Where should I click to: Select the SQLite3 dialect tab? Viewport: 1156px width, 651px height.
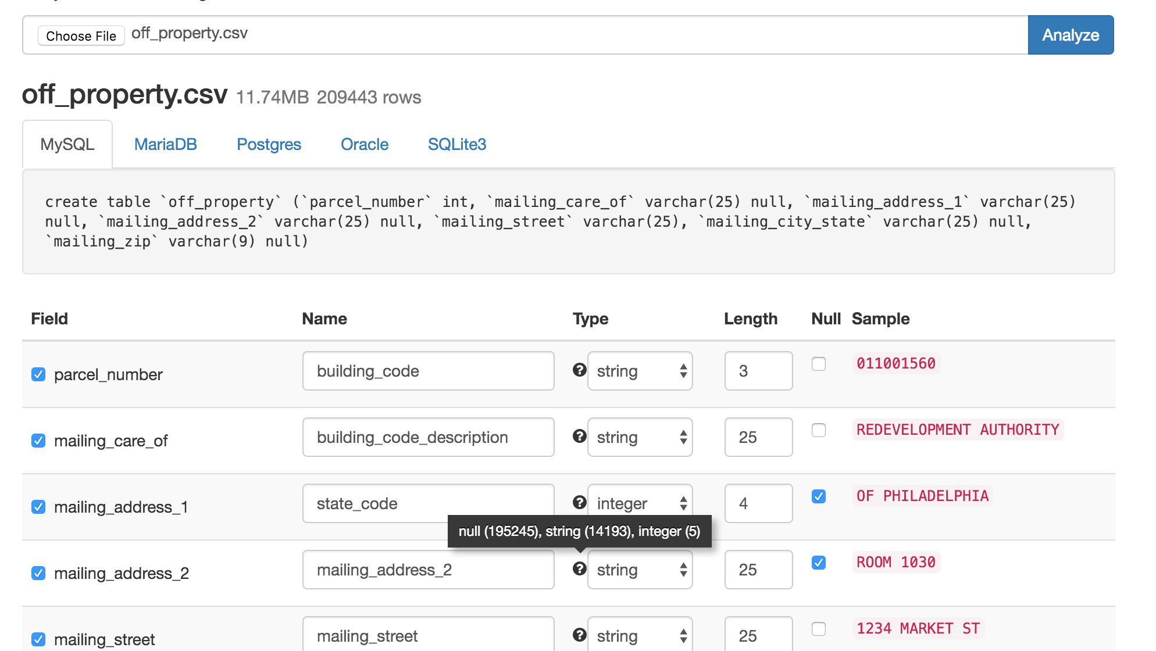click(457, 144)
